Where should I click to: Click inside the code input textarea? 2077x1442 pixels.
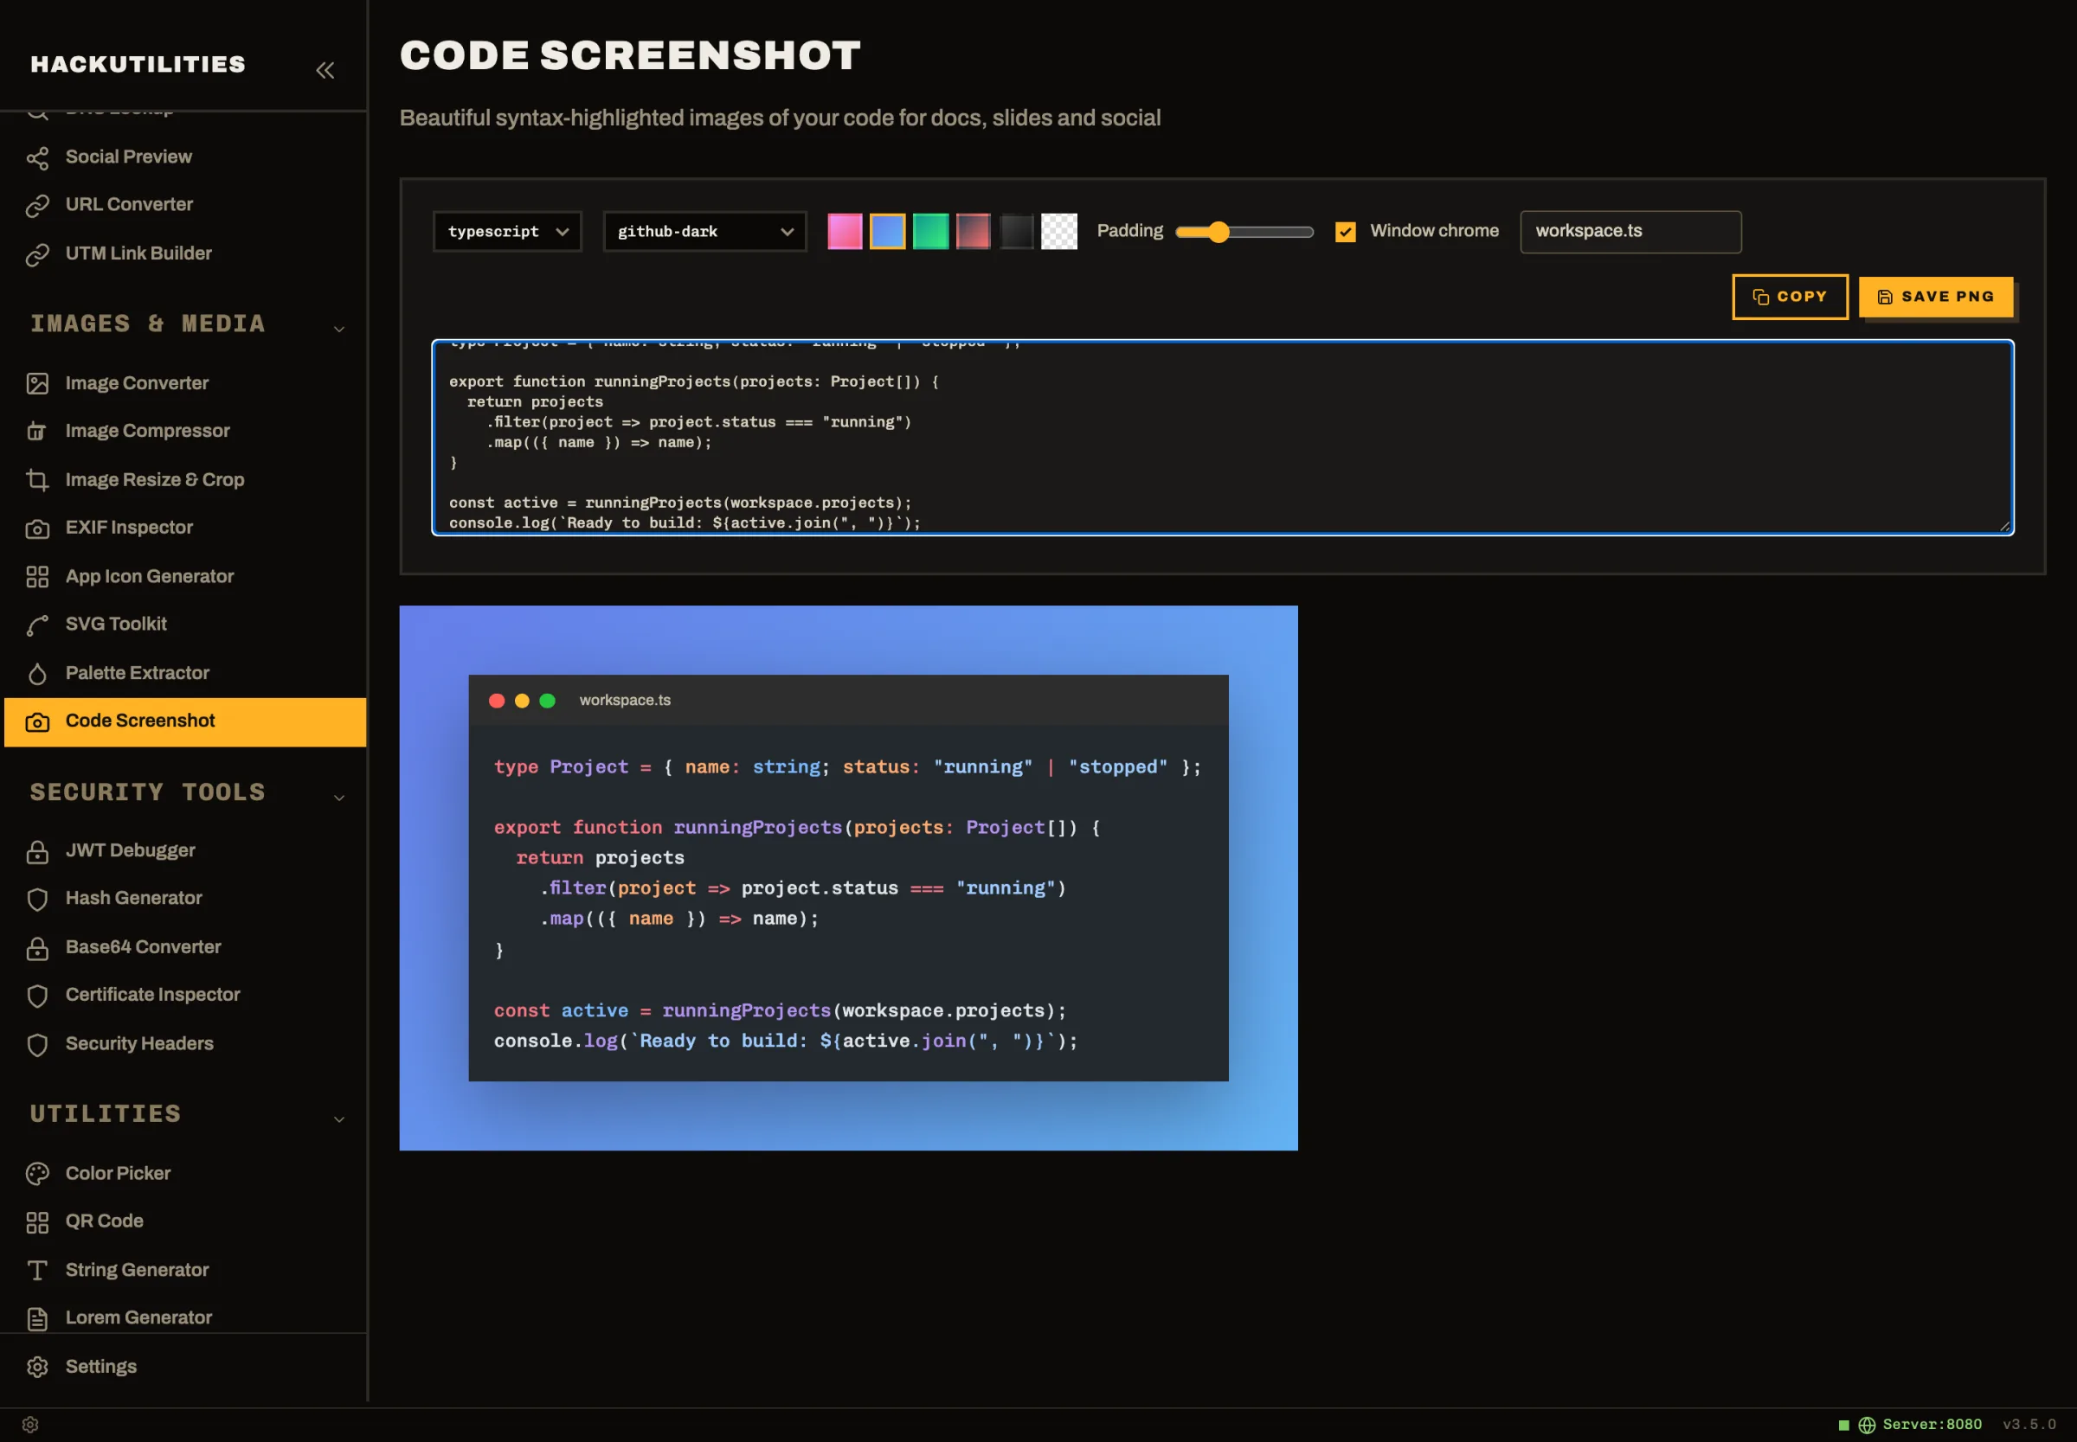(x=1222, y=439)
